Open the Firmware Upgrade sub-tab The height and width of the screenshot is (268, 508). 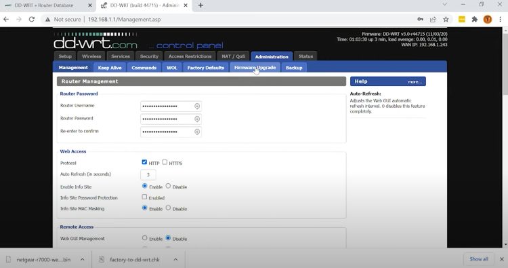255,67
